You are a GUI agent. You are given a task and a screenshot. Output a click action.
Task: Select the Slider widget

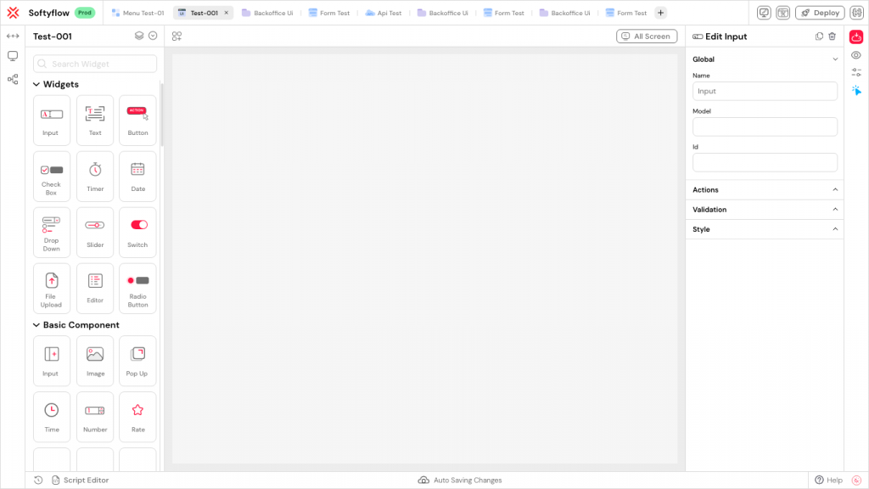[x=95, y=232]
